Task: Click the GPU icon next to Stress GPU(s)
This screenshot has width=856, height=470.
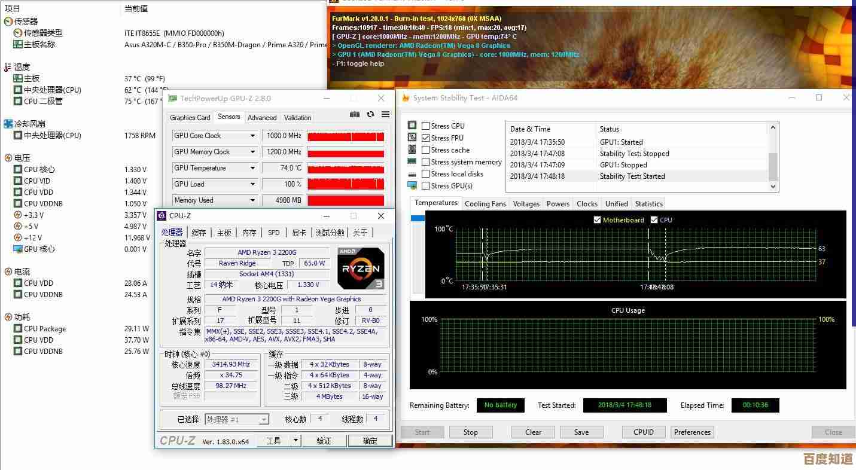Action: 412,186
